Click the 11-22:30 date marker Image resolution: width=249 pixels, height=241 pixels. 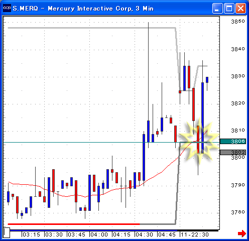coord(195,234)
